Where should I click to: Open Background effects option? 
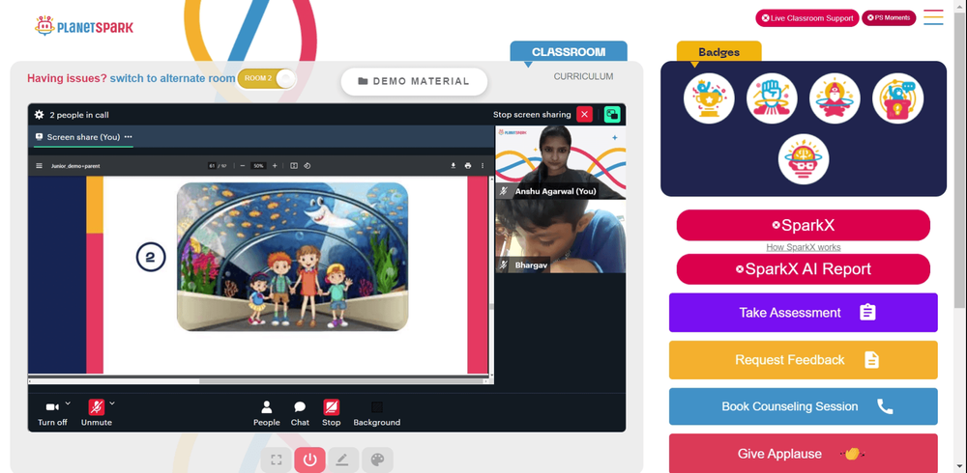[377, 413]
